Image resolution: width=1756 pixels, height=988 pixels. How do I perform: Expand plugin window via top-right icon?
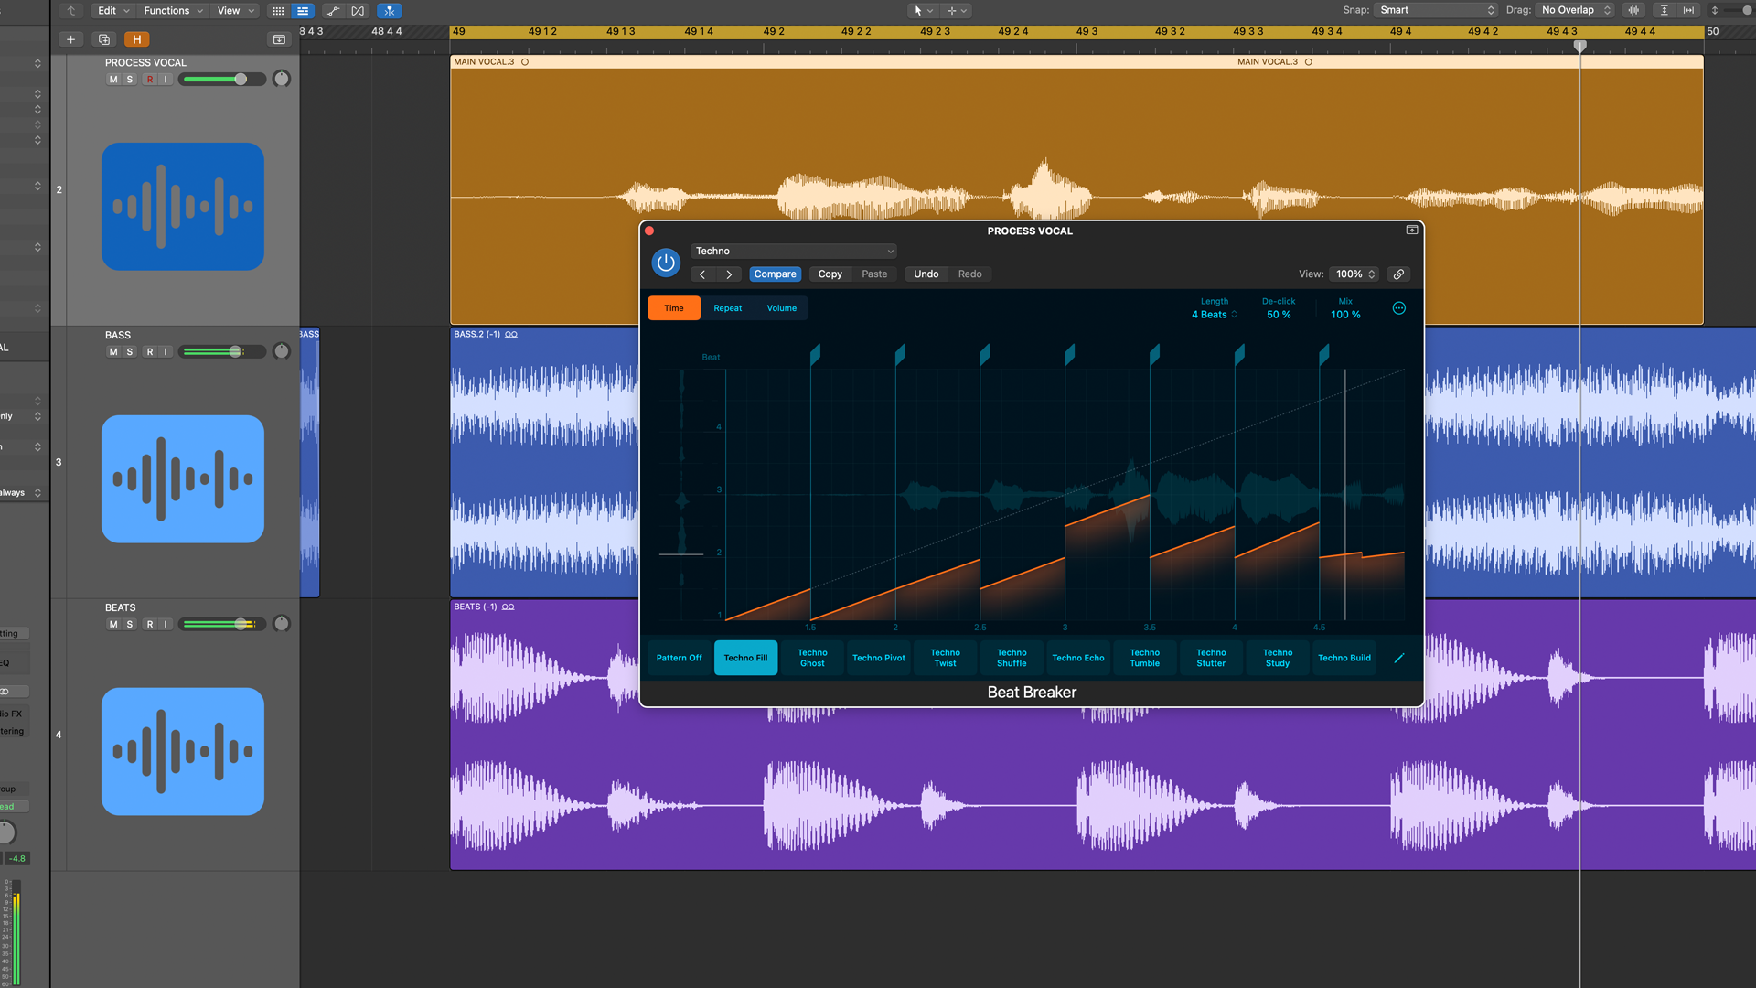pos(1412,230)
